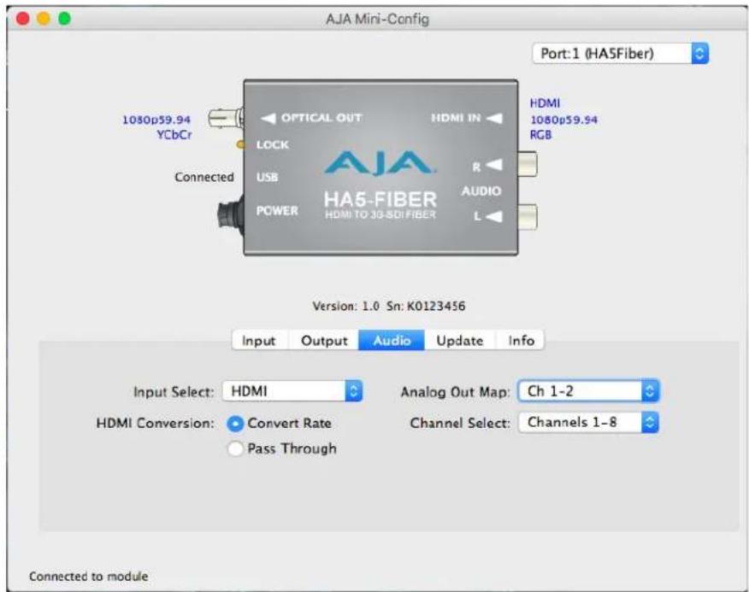Click the 'Channel Select:' label
The image size is (749, 592).
(x=460, y=423)
